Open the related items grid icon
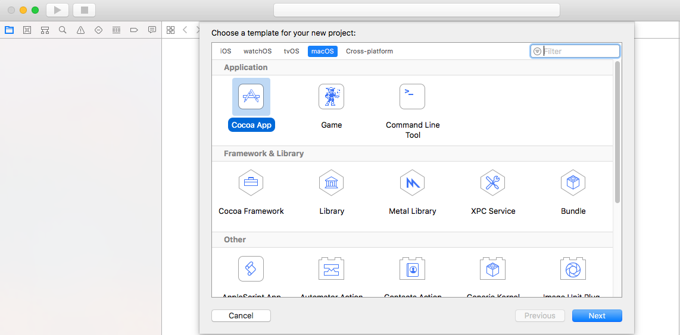 (170, 30)
